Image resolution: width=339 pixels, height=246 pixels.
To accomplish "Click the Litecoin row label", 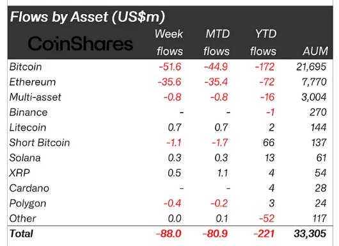I will (28, 127).
